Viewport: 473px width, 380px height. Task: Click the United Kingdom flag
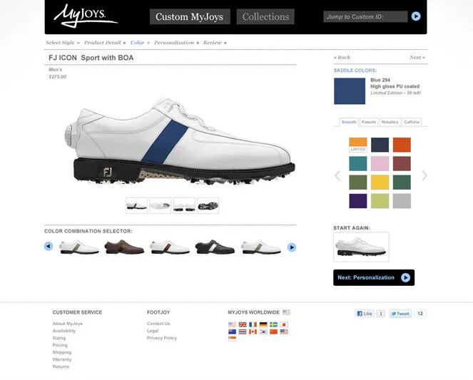(243, 324)
